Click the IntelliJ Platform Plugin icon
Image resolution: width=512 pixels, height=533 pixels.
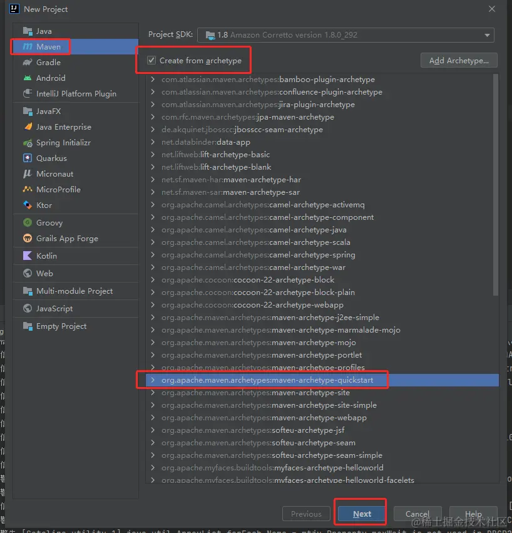[x=28, y=93]
